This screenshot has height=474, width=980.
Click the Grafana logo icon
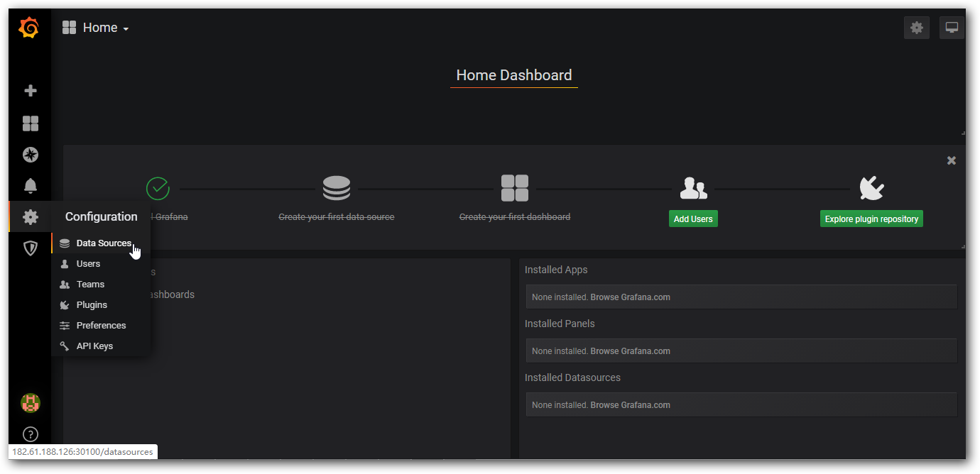point(29,28)
